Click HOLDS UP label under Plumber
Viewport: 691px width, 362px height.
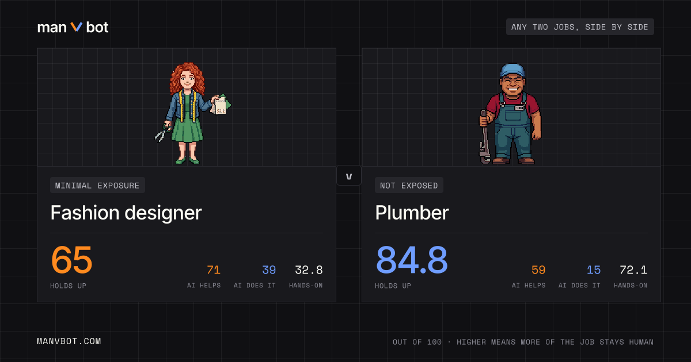pyautogui.click(x=393, y=286)
